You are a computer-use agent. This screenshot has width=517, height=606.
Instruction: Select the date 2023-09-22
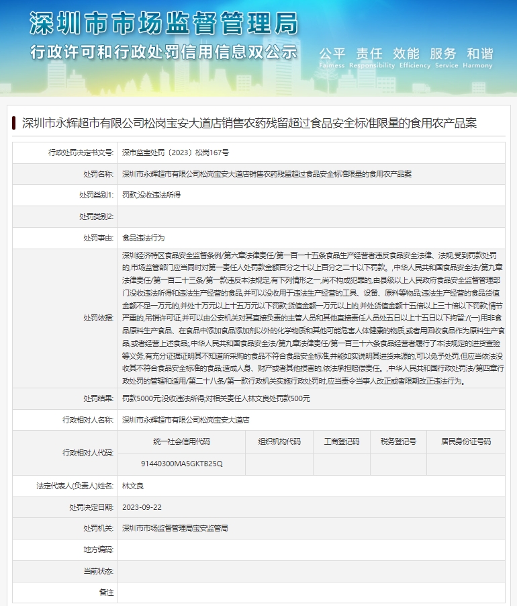click(x=142, y=507)
